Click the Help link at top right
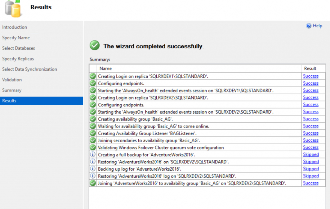This screenshot has height=209, width=330. pos(316,26)
